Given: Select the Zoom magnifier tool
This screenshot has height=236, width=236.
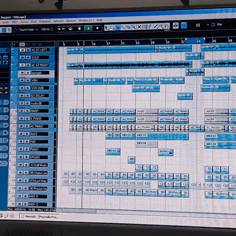Looking at the screenshot, I should 134,27.
